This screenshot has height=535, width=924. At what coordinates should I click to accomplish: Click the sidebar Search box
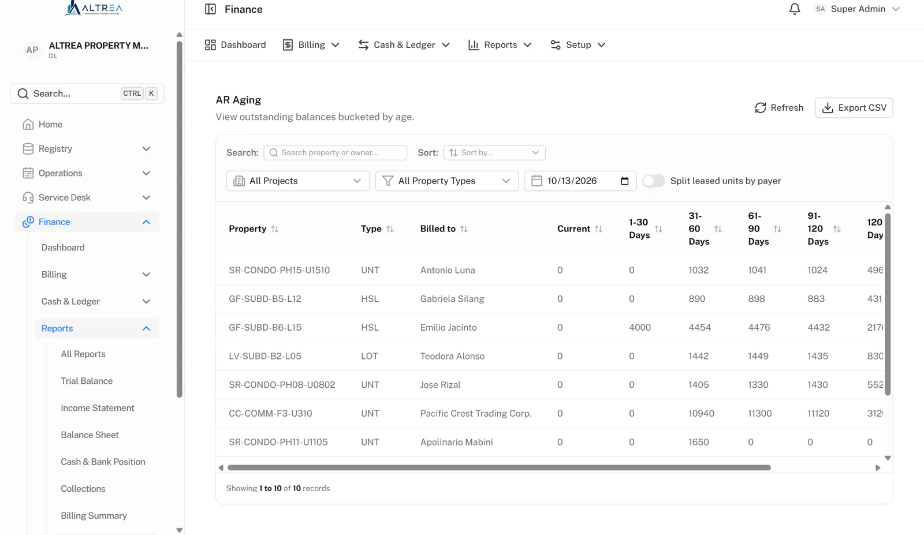[87, 93]
